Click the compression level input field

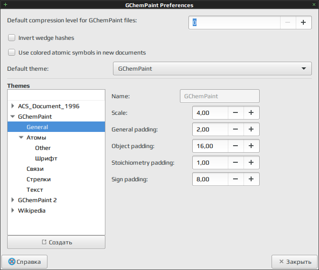pyautogui.click(x=235, y=22)
